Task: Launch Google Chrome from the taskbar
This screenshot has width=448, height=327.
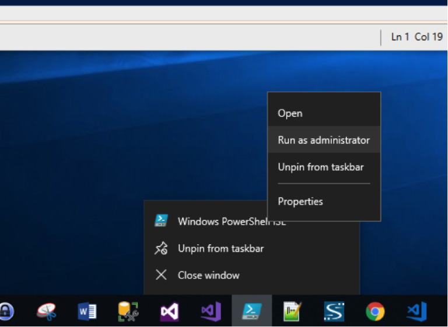Action: 375,312
